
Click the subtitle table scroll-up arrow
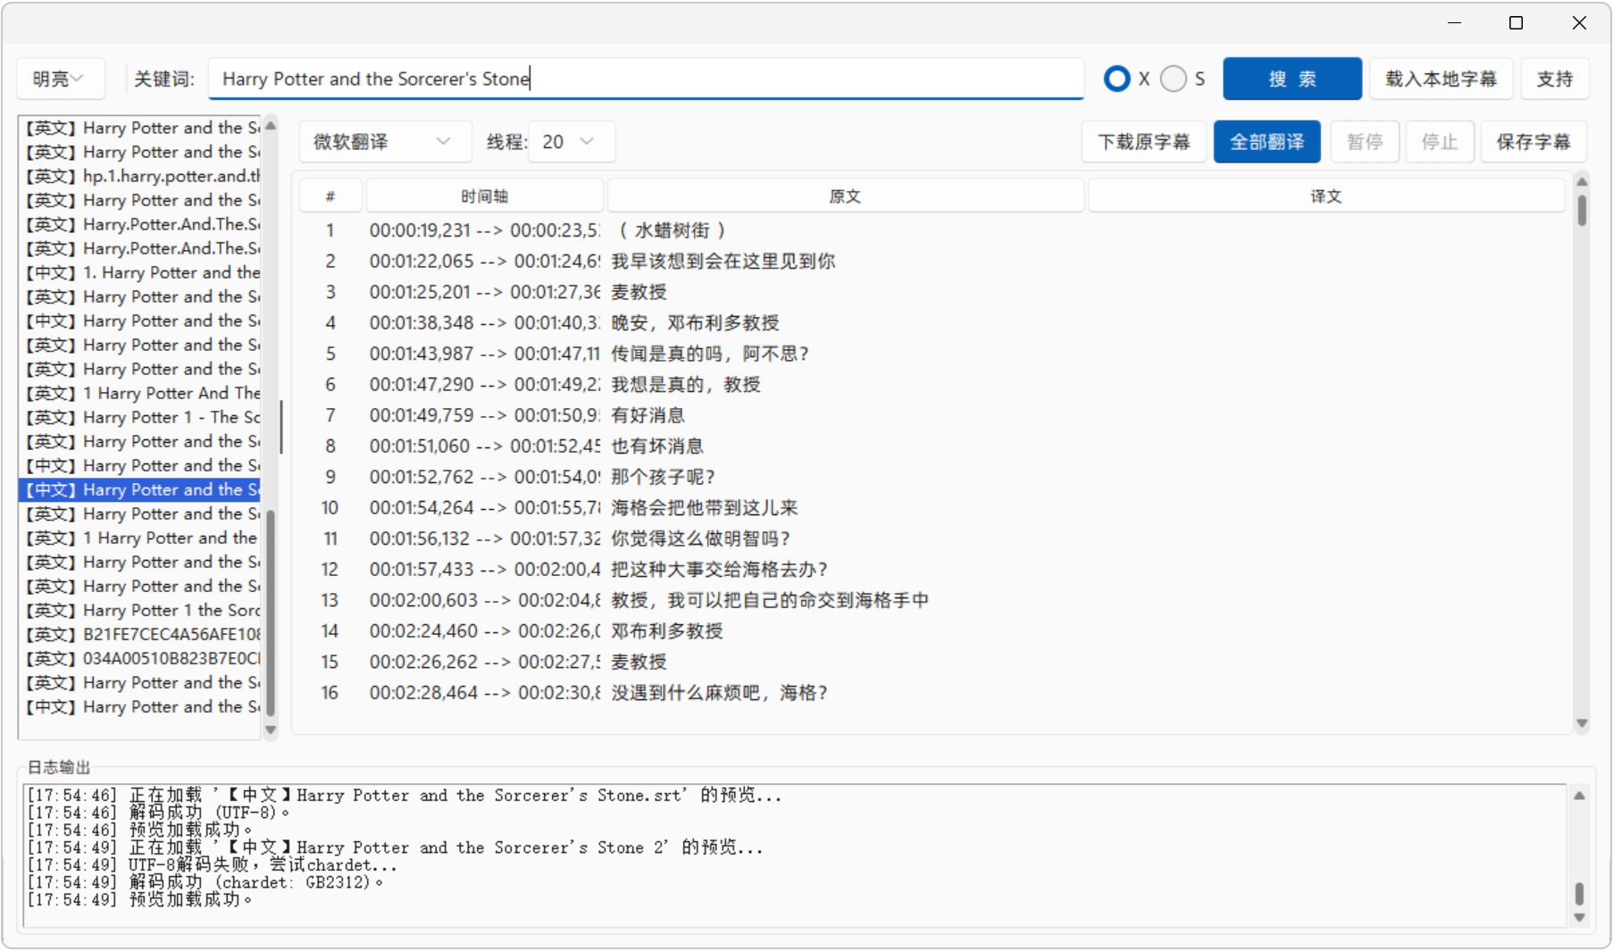click(x=1582, y=182)
